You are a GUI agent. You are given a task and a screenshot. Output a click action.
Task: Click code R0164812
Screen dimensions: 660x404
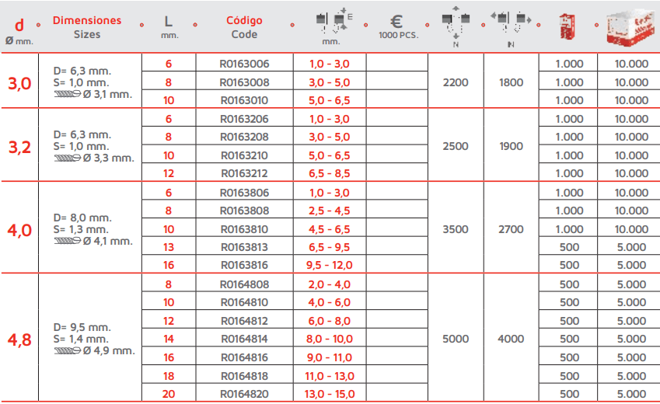tap(244, 321)
